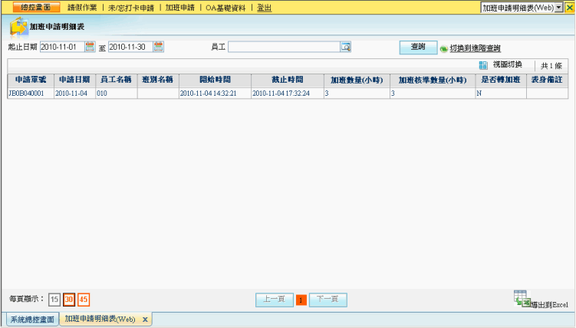Expand the 加班申請明細表(Web) dropdown arrow
Viewport: 576px width, 328px height.
[558, 8]
